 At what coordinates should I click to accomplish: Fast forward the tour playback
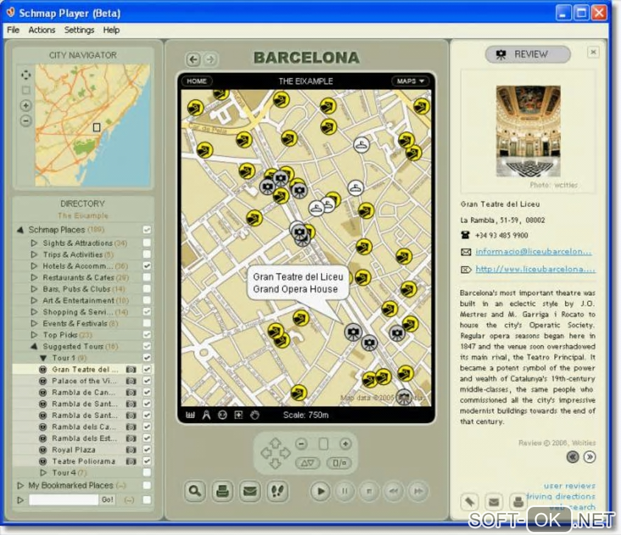tap(418, 491)
